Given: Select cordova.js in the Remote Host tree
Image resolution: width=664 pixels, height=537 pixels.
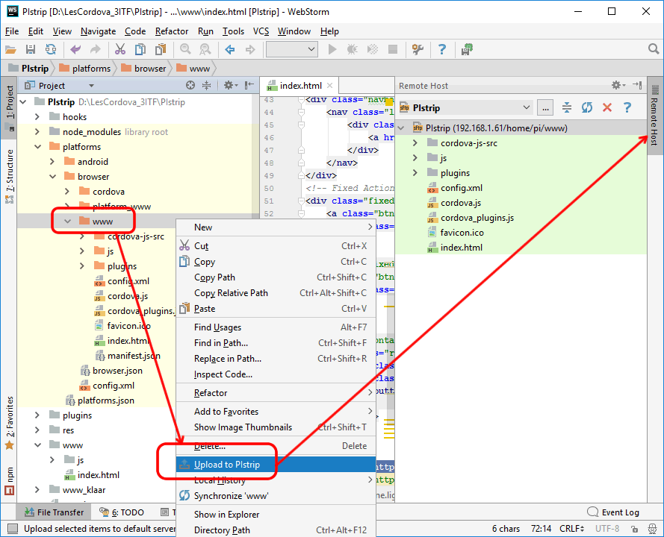Looking at the screenshot, I should pos(461,203).
